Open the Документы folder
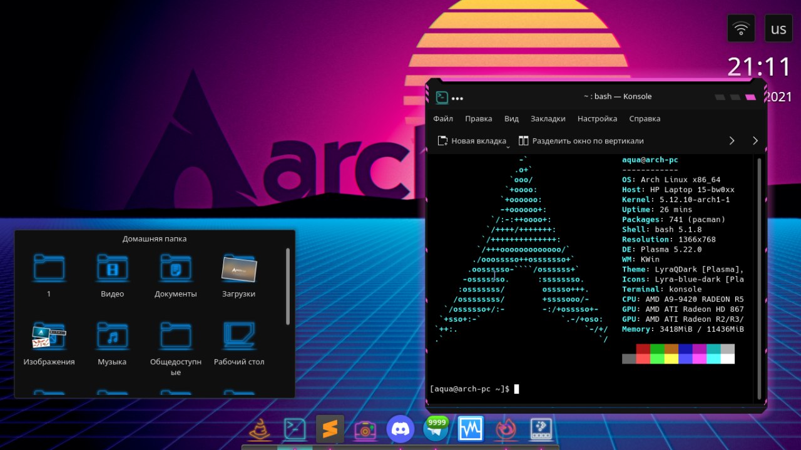This screenshot has width=801, height=450. [x=176, y=274]
